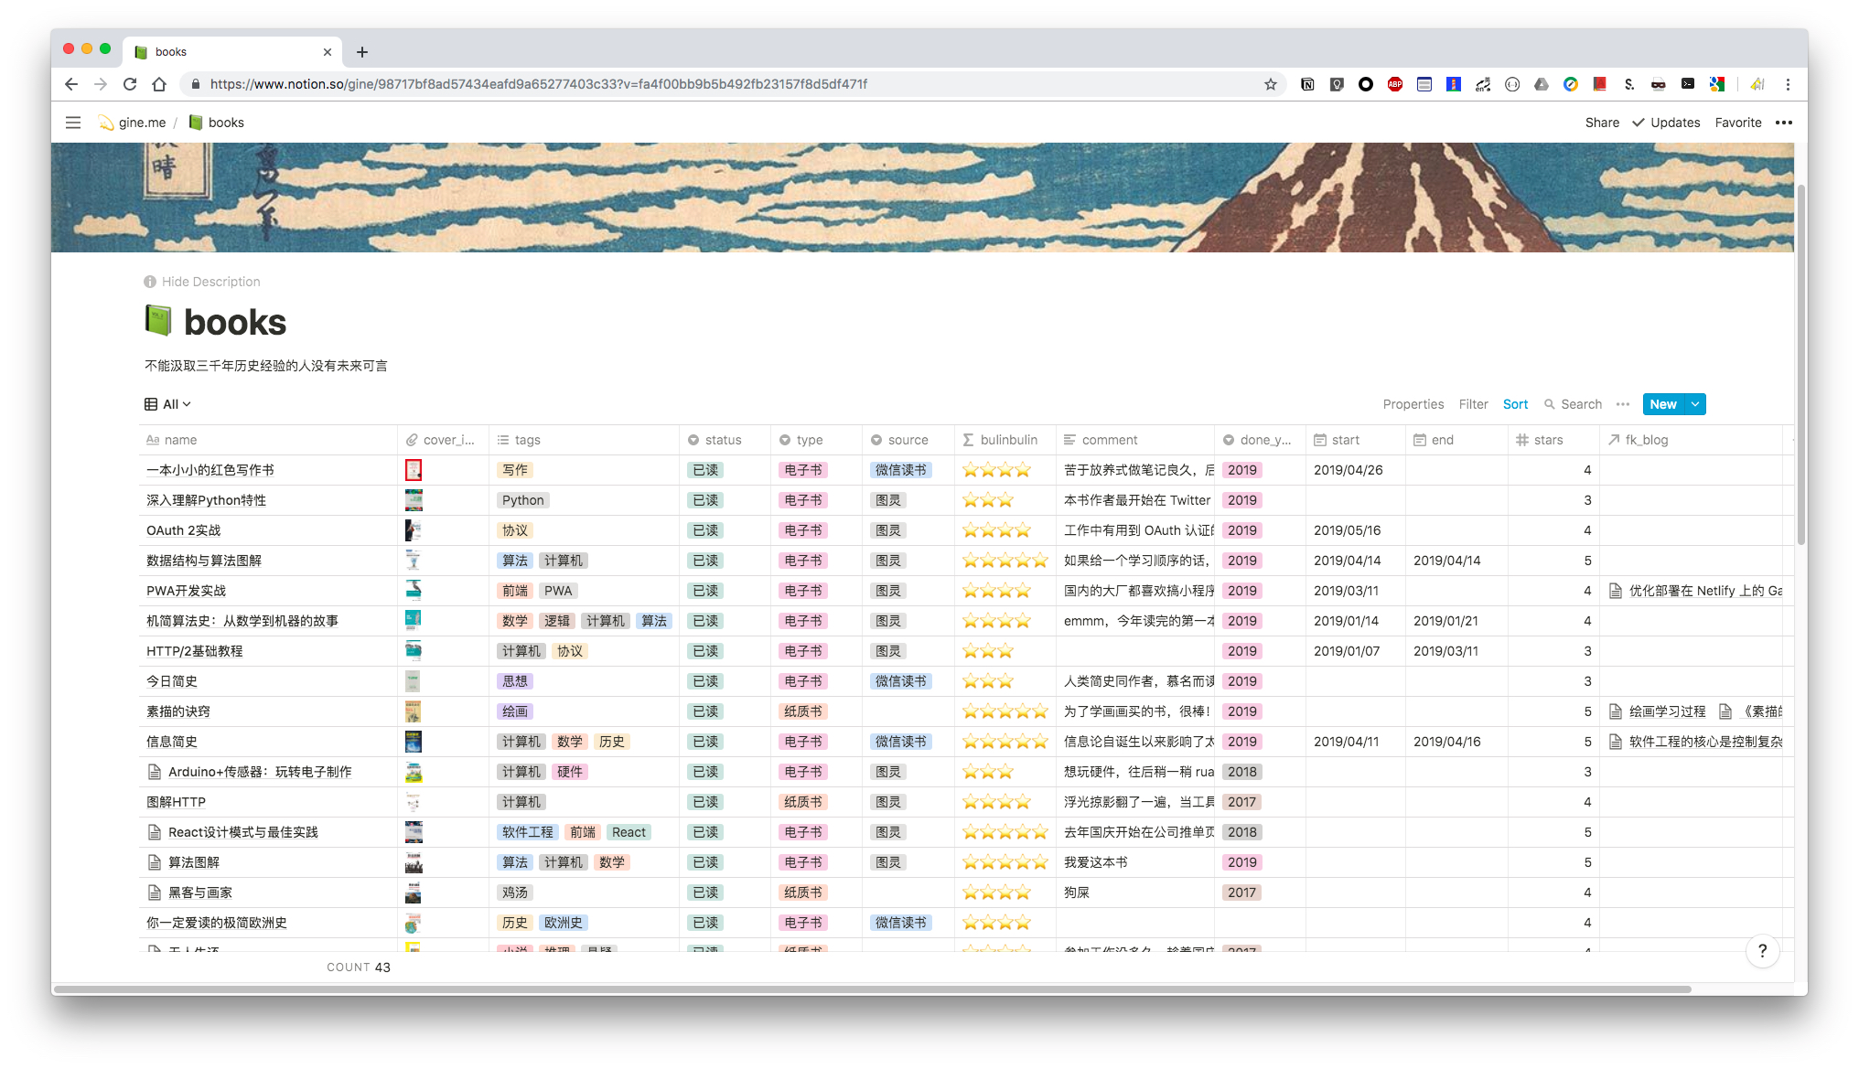Screen dimensions: 1859x1069
Task: Click the 微信读书 source in 今日简史 row
Action: [x=901, y=681]
